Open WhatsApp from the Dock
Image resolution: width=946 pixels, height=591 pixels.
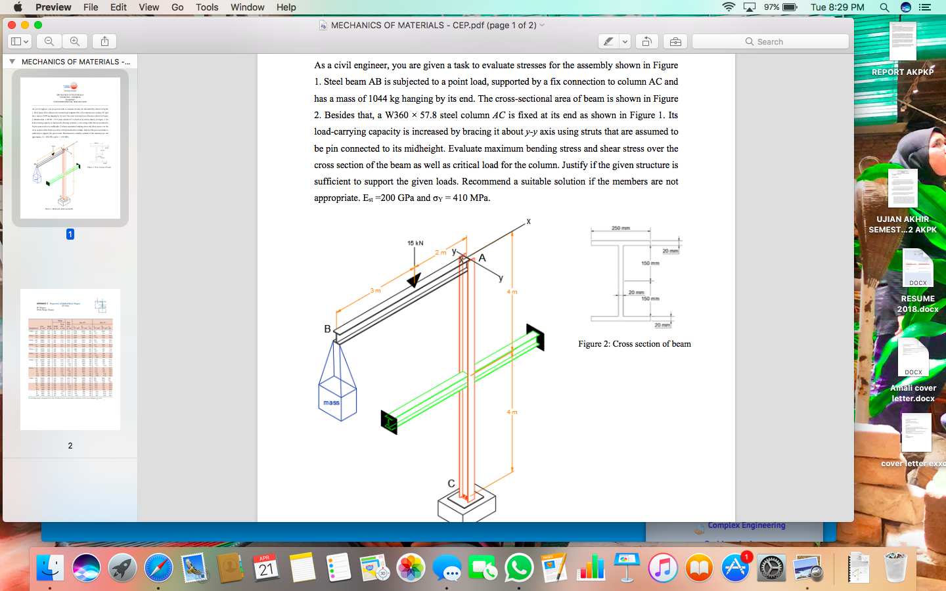[x=519, y=567]
